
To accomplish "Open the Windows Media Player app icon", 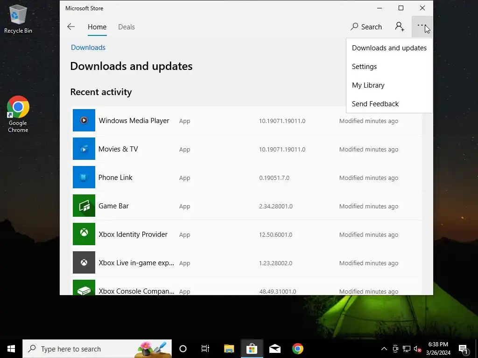I will (84, 120).
